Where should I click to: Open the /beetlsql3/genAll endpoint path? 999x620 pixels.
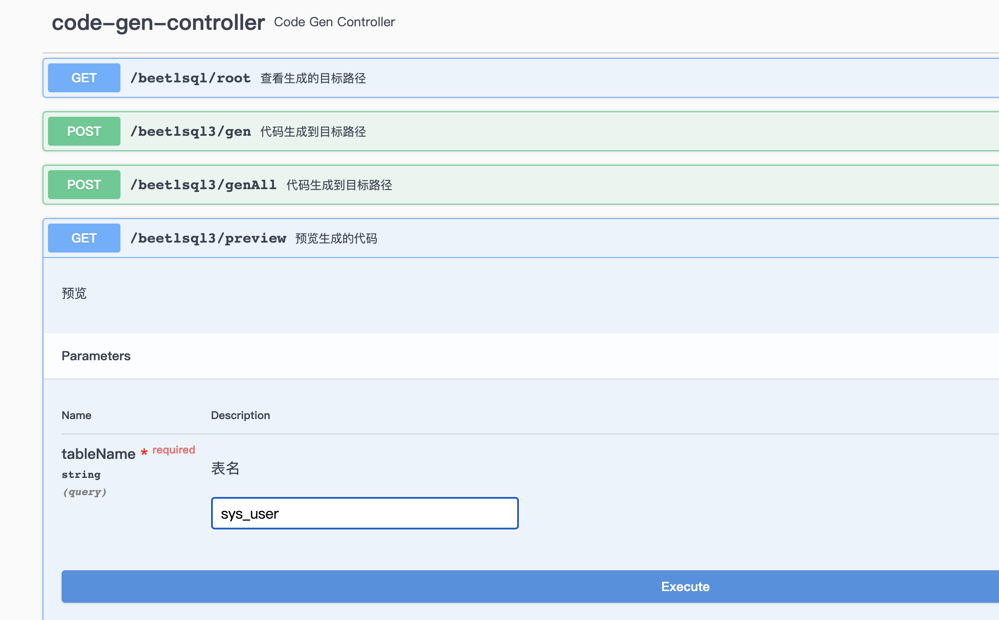(203, 185)
